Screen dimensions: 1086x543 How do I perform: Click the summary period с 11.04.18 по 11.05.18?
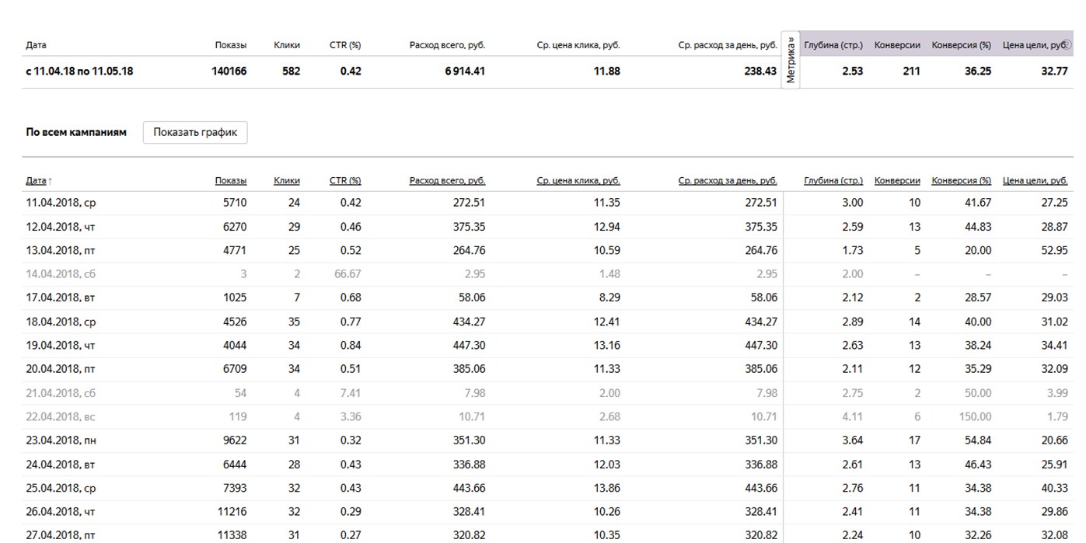79,71
